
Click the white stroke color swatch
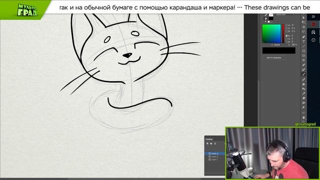[271, 15]
